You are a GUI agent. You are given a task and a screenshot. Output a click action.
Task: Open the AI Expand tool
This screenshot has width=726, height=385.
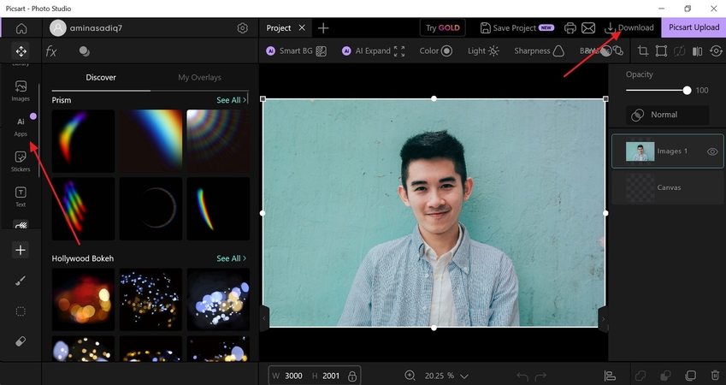click(373, 51)
